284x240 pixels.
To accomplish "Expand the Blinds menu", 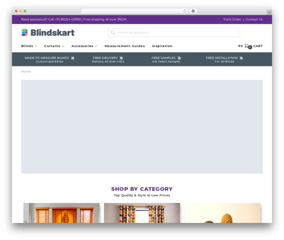I will point(29,46).
